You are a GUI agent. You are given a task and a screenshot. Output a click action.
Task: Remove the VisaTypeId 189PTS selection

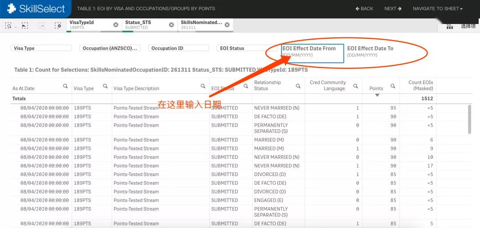(116, 25)
